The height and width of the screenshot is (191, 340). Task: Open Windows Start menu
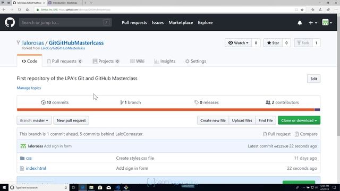pyautogui.click(x=4, y=187)
